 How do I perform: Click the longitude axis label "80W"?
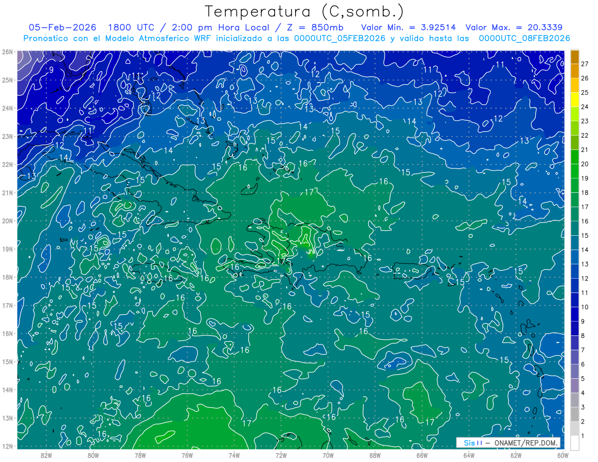[93, 455]
